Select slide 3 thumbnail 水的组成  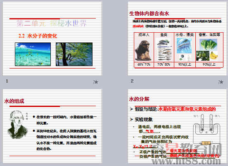[52, 126]
